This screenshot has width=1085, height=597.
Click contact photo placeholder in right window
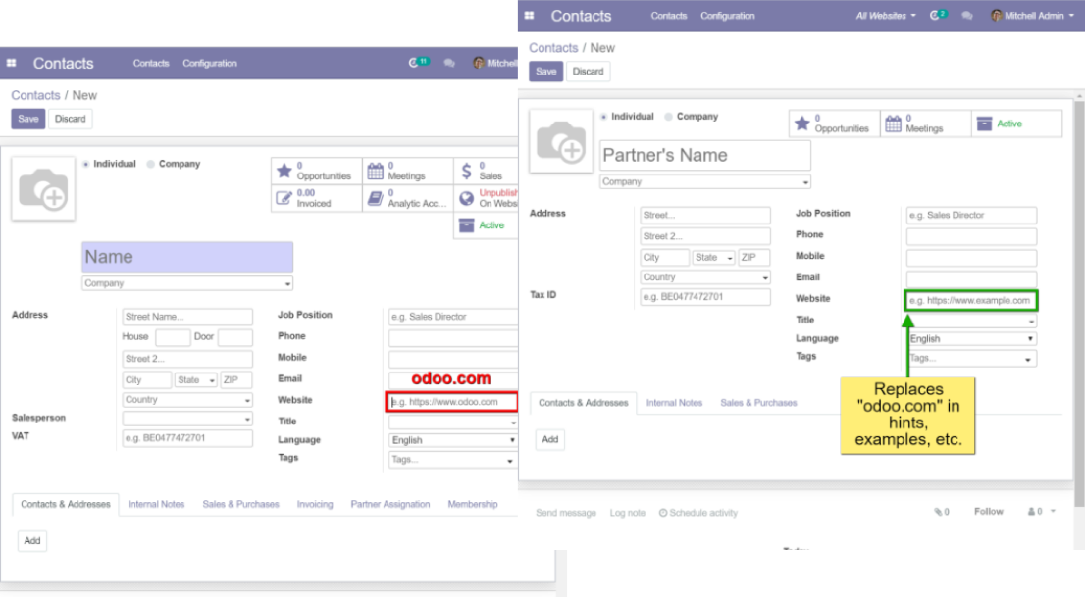click(561, 141)
